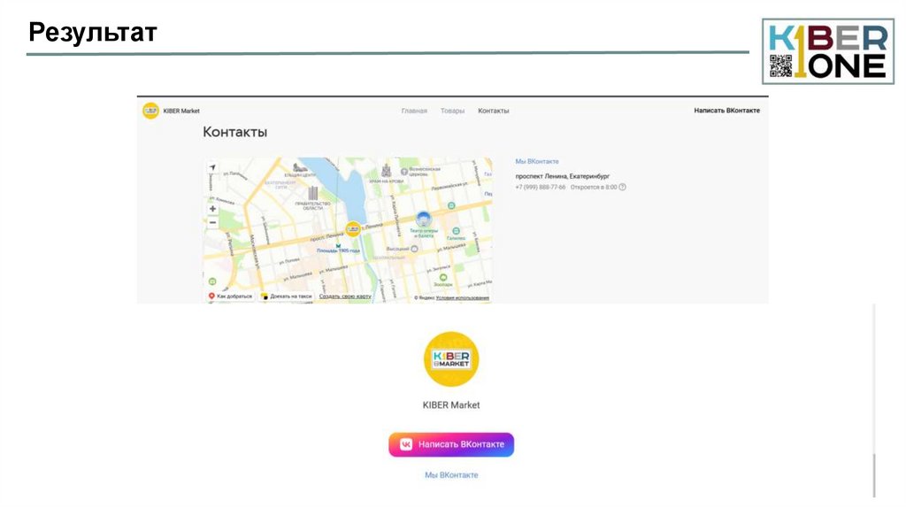The image size is (906, 508).
Task: Click the blue Opera theatre map marker
Action: (424, 219)
